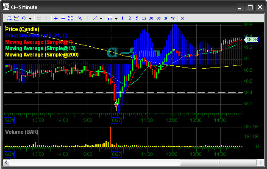This screenshot has width=267, height=169.
Task: Switch to 60 minute interval
Action: [159, 18]
